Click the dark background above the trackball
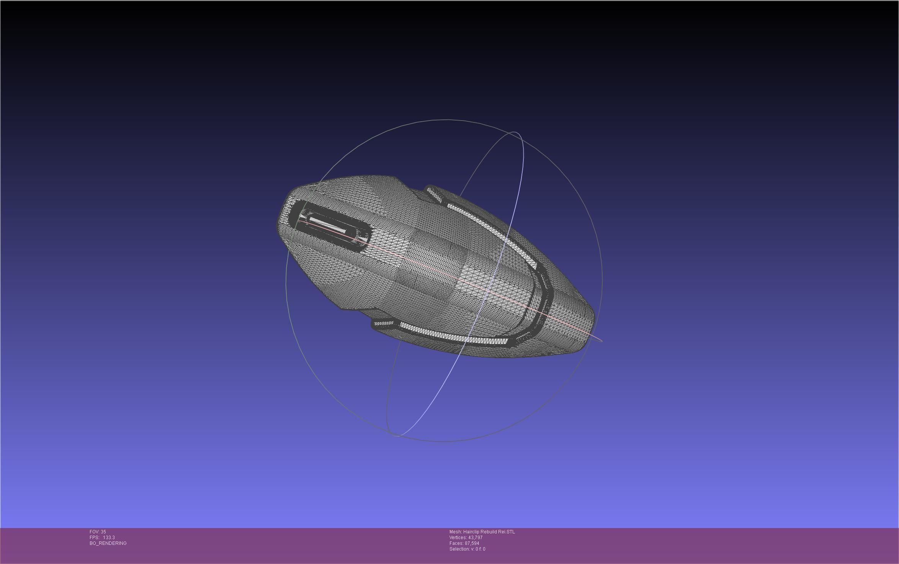This screenshot has width=899, height=564. (444, 57)
